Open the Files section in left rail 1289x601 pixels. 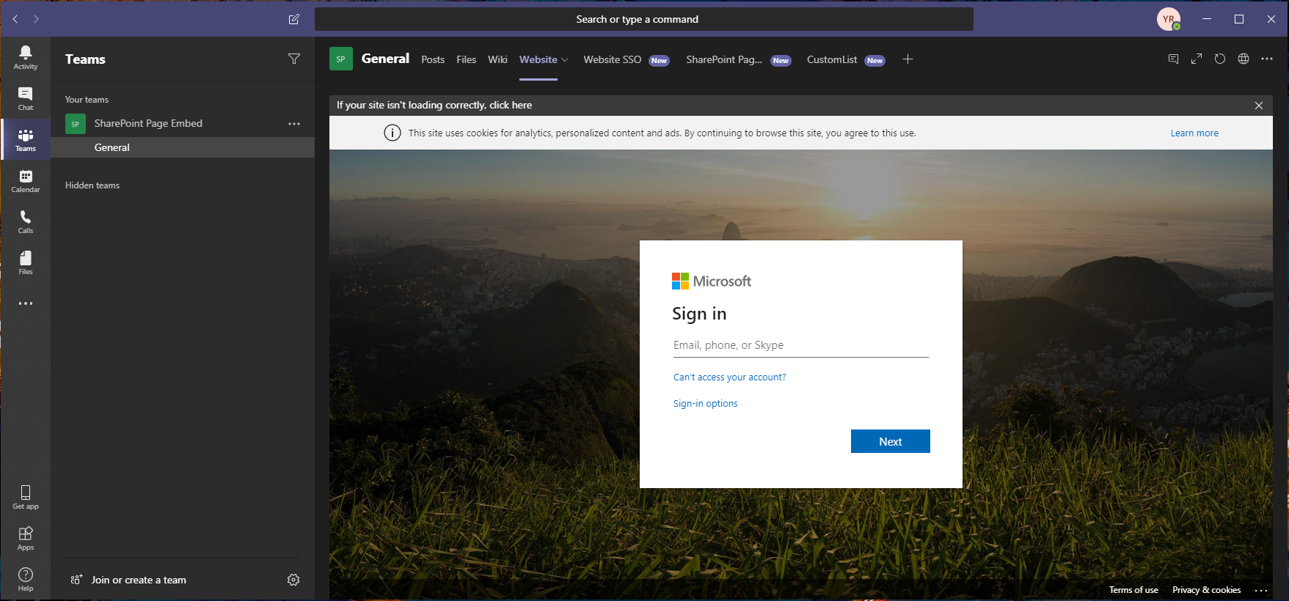(25, 262)
